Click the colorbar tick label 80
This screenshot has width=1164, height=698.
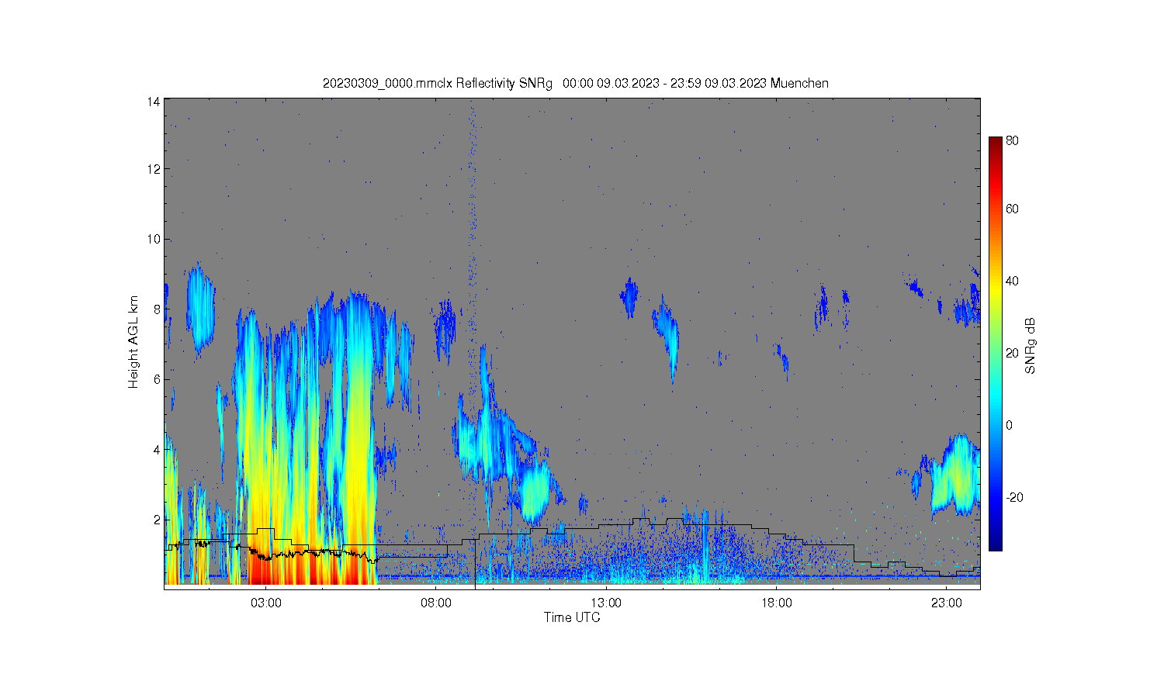point(1012,141)
